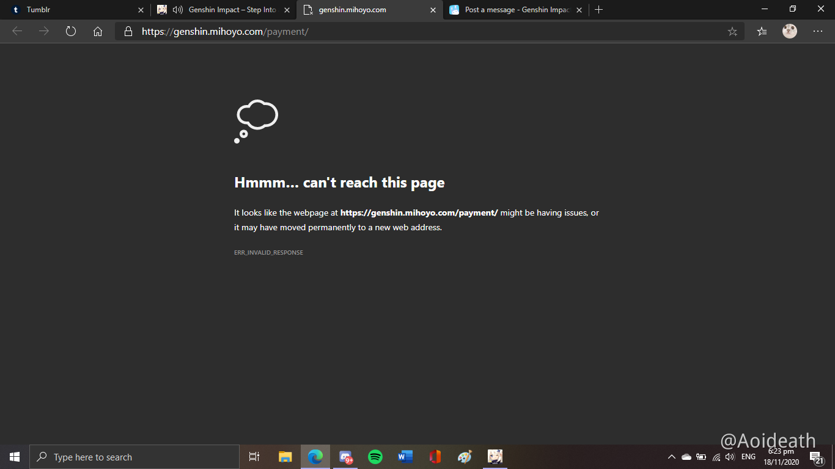This screenshot has height=469, width=835.
Task: Open the ENG language input selector
Action: [x=748, y=457]
